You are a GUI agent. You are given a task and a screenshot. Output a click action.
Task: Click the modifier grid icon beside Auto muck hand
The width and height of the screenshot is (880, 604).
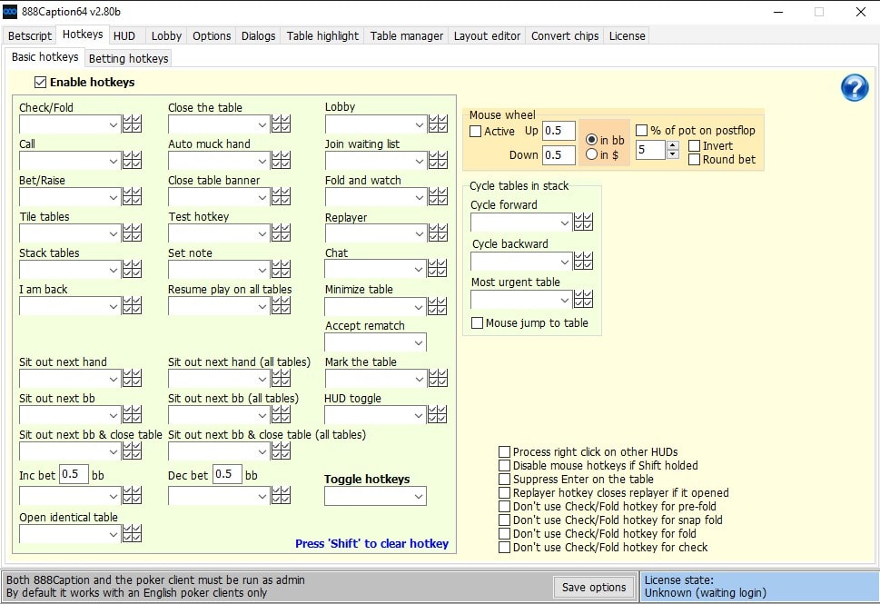pyautogui.click(x=281, y=161)
